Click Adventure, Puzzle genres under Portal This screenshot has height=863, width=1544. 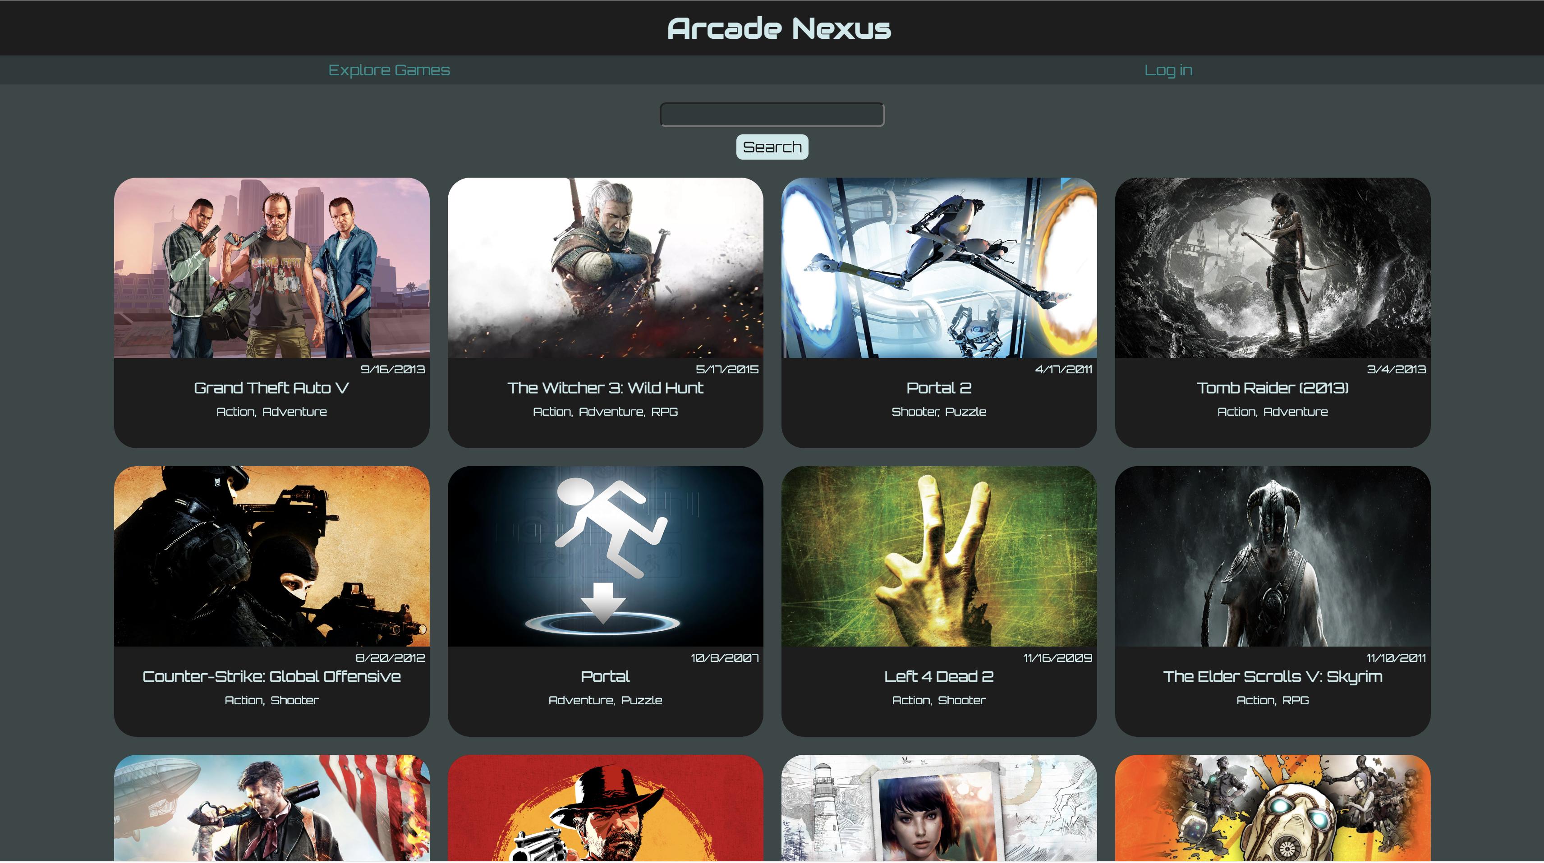(605, 700)
